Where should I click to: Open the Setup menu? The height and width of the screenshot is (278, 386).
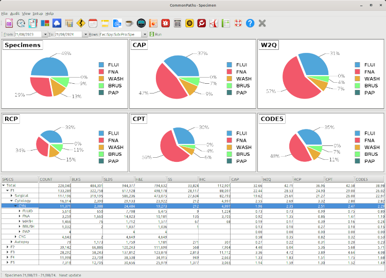pyautogui.click(x=38, y=13)
